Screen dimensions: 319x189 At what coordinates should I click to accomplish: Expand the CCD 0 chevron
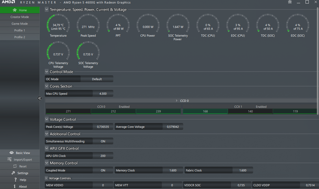pos(177,101)
